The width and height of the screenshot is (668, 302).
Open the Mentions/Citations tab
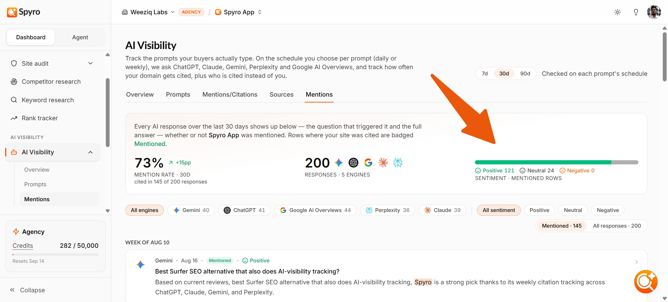coord(230,95)
